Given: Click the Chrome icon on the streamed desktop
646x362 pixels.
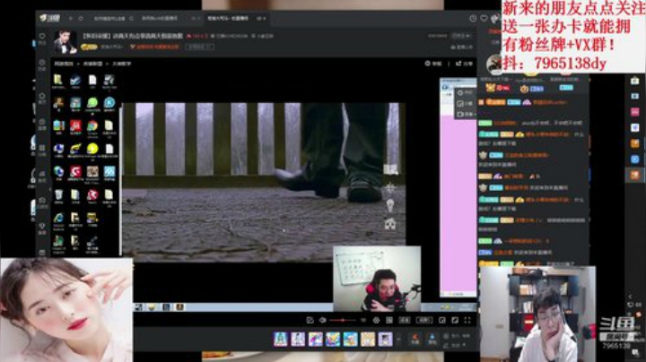Looking at the screenshot, I should coord(92,125).
